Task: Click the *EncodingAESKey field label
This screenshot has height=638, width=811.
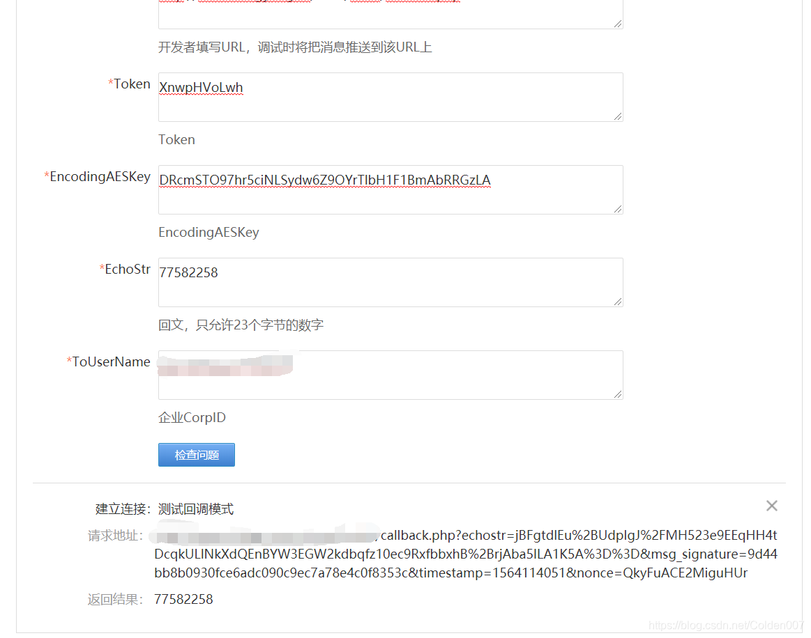Action: click(x=97, y=177)
